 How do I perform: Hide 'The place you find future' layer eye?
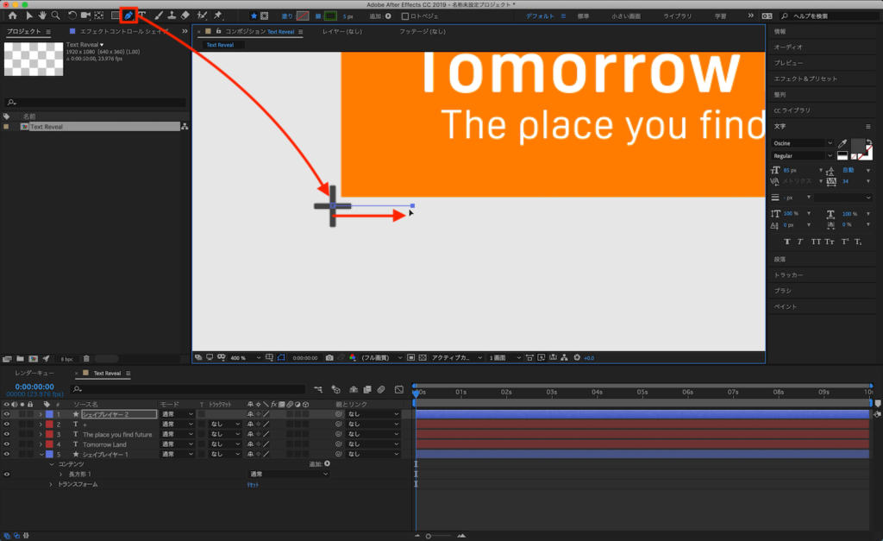coord(7,435)
